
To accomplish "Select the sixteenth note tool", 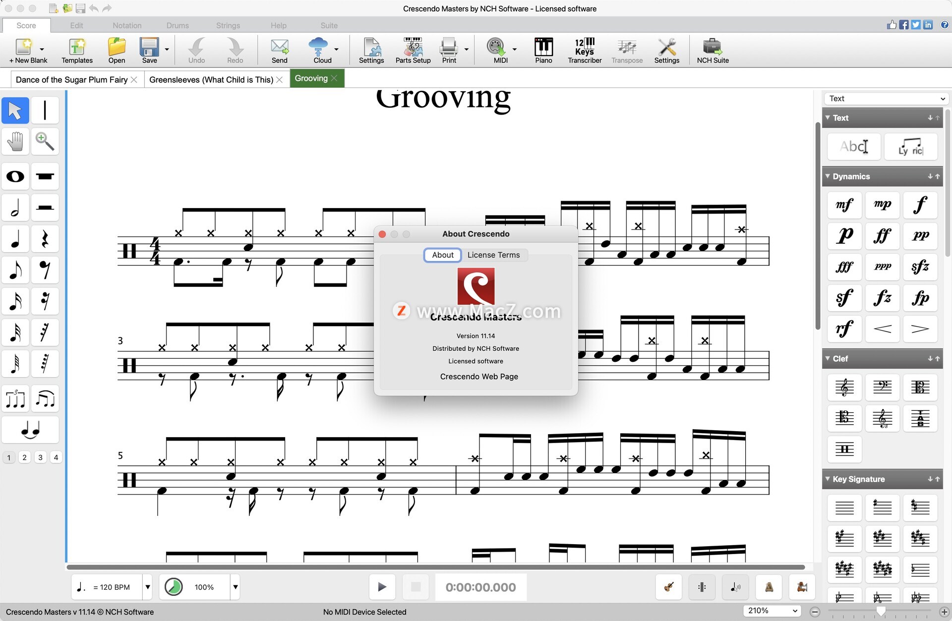I will click(15, 301).
